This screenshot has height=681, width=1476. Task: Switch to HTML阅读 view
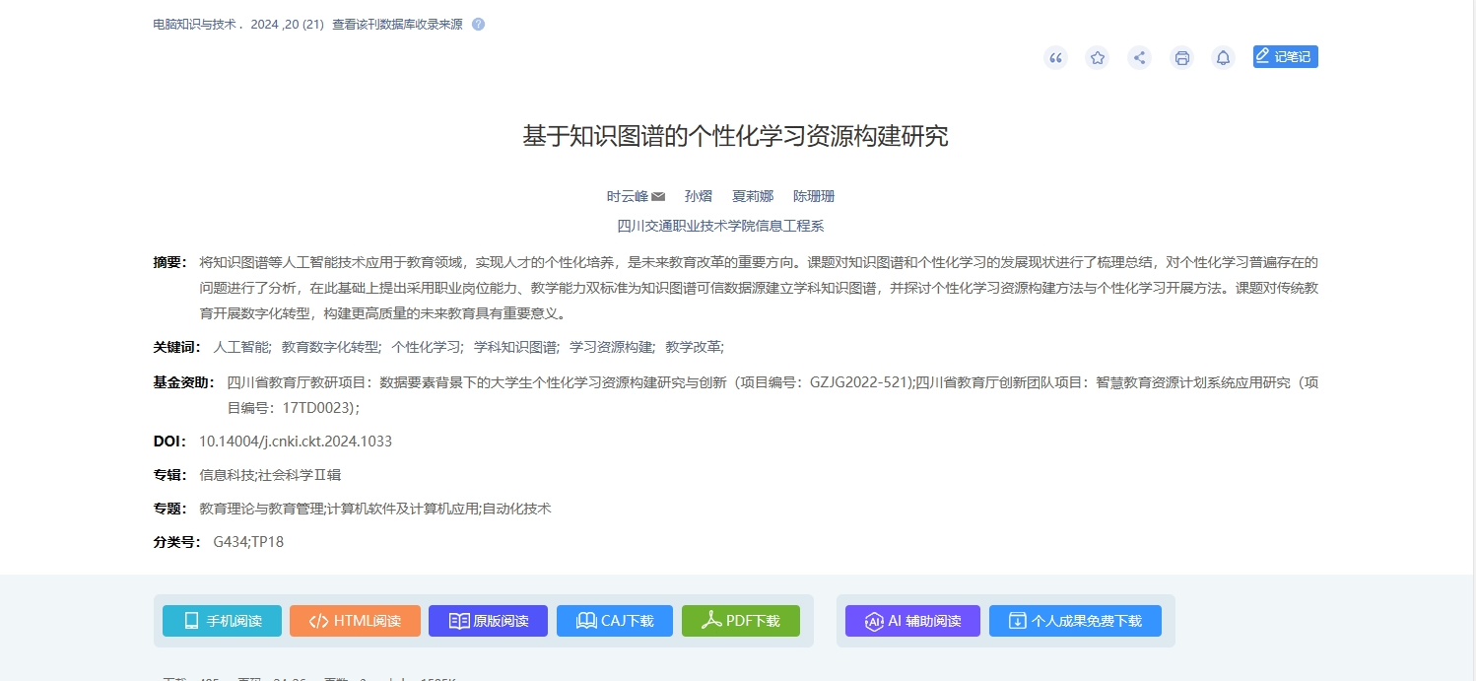click(355, 621)
